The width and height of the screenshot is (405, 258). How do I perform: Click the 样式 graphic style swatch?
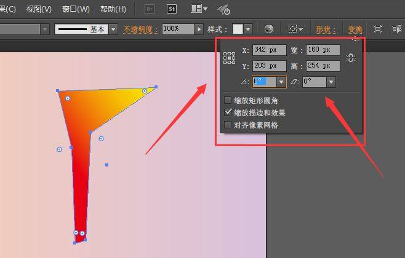click(238, 29)
